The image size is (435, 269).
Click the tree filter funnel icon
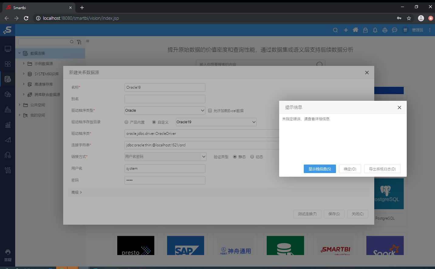click(79, 42)
